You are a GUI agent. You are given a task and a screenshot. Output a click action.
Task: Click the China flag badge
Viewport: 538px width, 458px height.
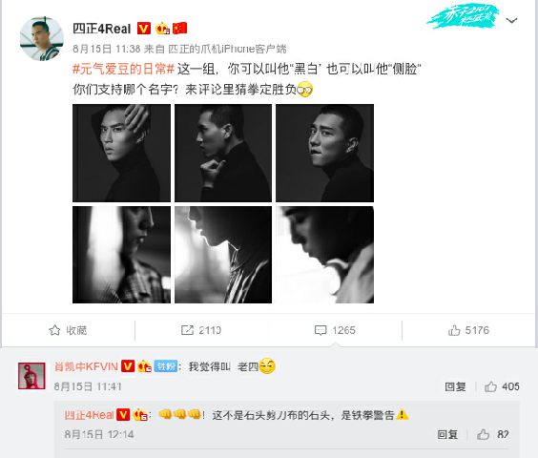[x=179, y=29]
